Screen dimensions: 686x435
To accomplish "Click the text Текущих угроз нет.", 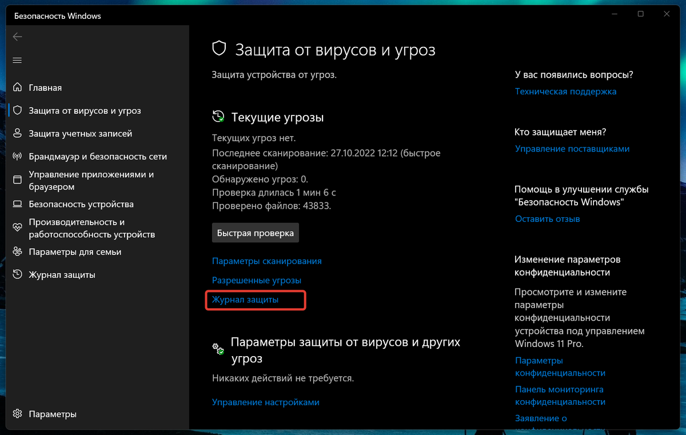I will [x=254, y=138].
